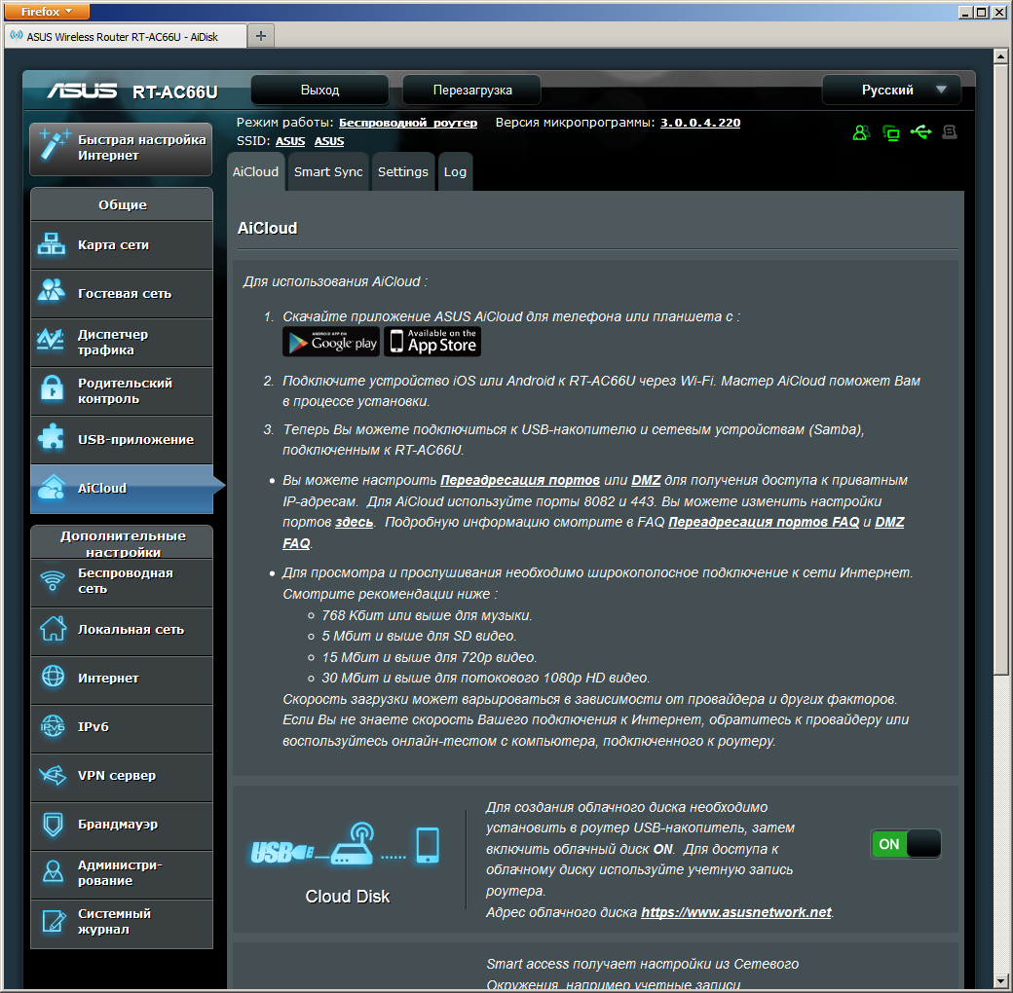Open the DMZ link after или

[646, 480]
